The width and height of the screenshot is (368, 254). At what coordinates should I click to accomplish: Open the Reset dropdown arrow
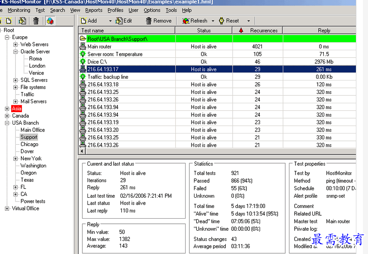[x=248, y=21]
